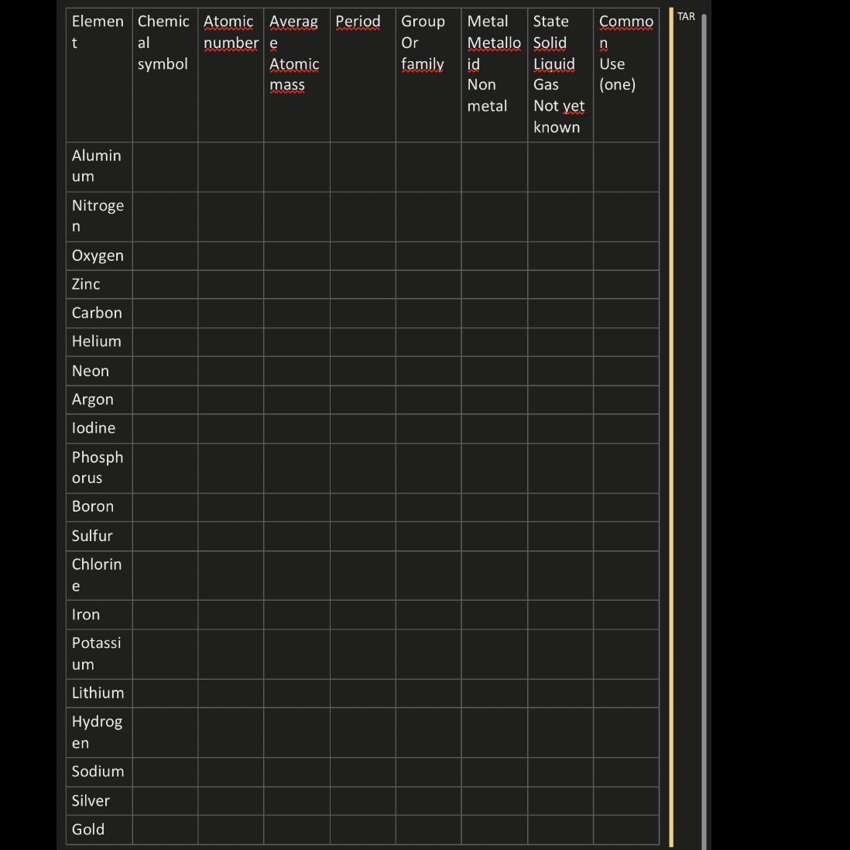Click the 'Period' header cell

click(362, 75)
